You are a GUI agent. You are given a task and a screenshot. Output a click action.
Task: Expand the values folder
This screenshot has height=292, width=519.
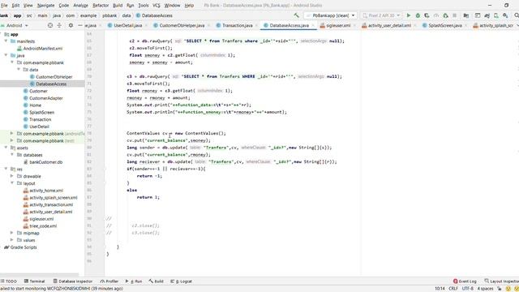point(12,240)
